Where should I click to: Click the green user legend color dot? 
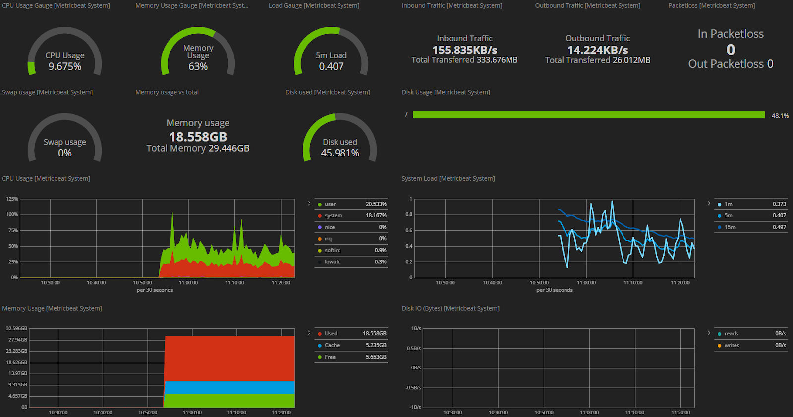click(x=320, y=204)
